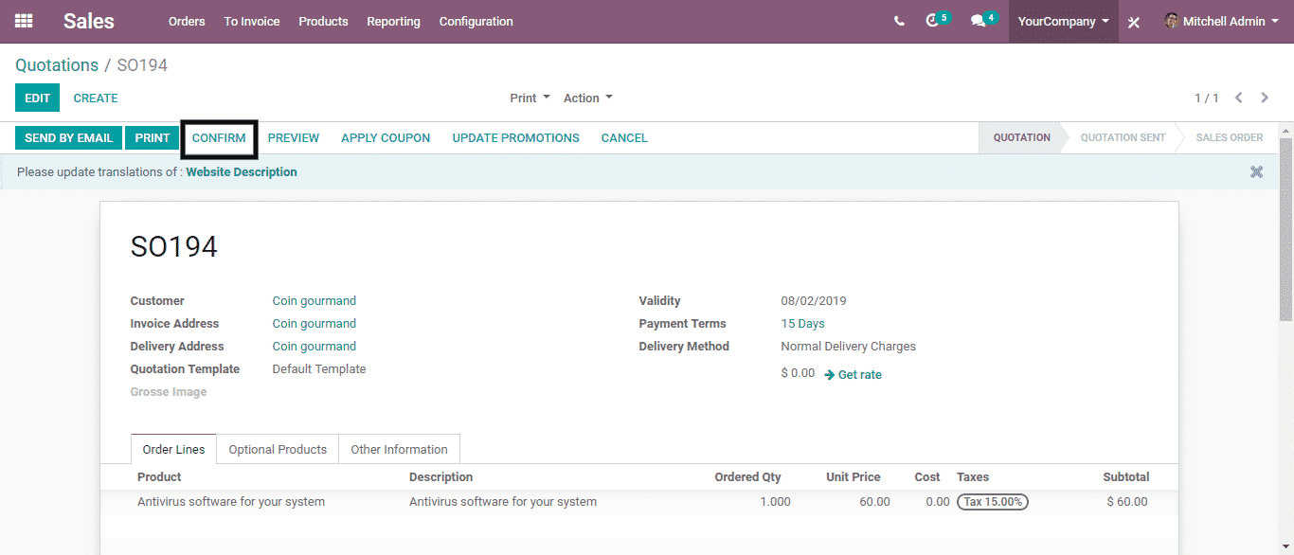Open the Action dropdown menu
This screenshot has width=1294, height=555.
click(587, 98)
